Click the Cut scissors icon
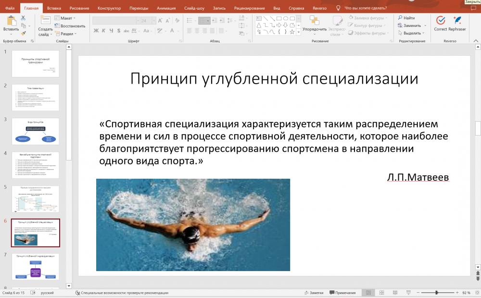 click(24, 18)
